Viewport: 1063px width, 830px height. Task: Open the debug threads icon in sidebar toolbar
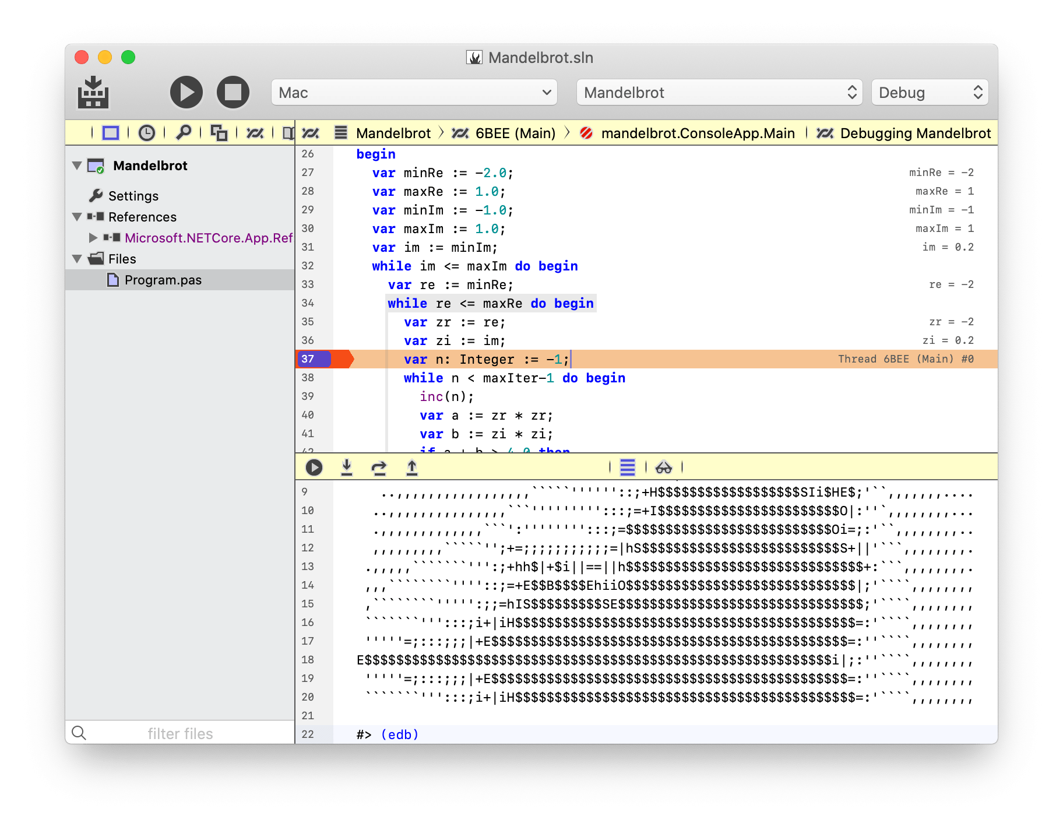coord(255,133)
